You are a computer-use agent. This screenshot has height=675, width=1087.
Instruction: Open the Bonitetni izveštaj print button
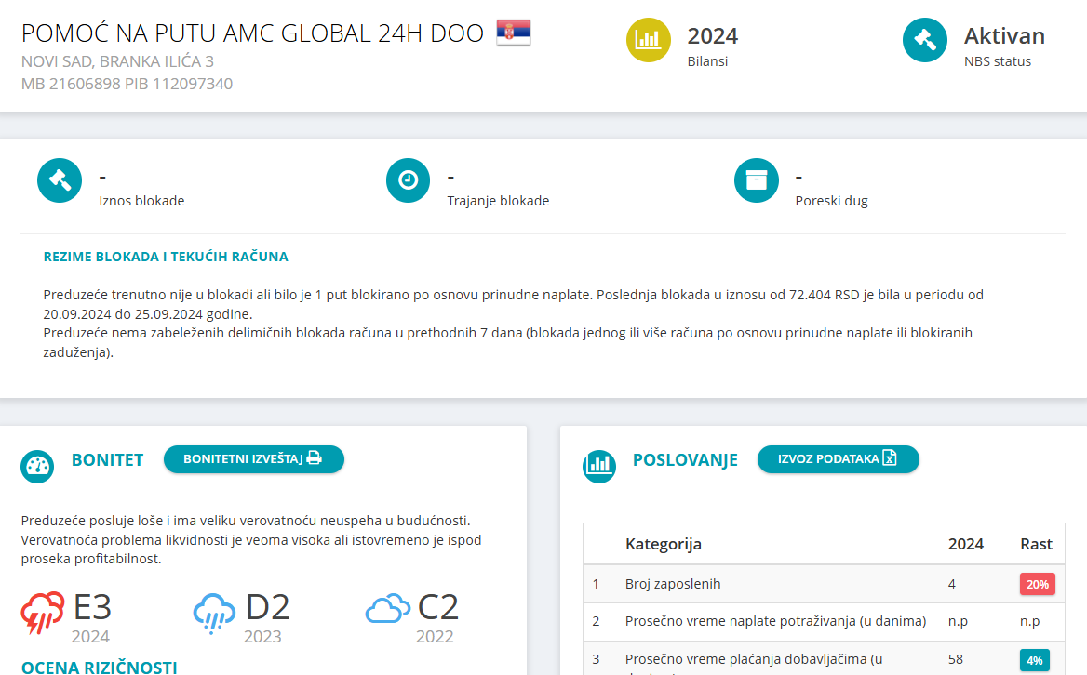[254, 459]
